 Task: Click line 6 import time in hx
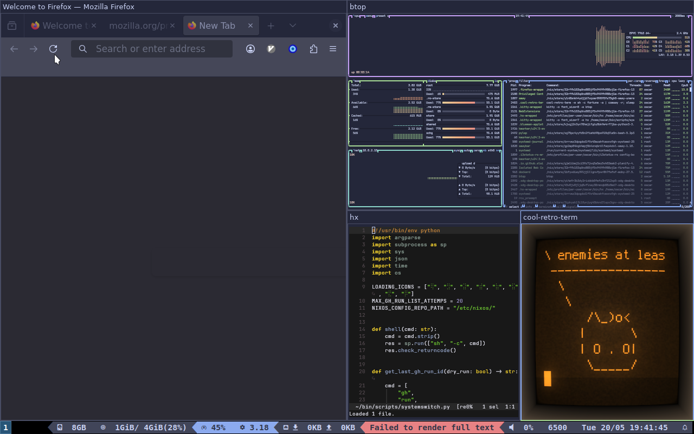point(390,266)
